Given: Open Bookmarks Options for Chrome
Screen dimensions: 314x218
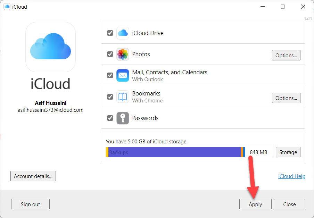Looking at the screenshot, I should (x=286, y=98).
